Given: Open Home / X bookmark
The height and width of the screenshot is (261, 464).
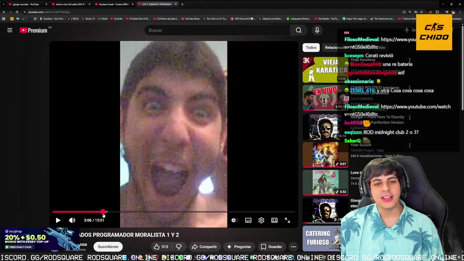Looking at the screenshot, I should [x=88, y=18].
